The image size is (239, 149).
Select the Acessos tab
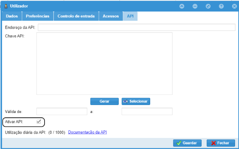(x=111, y=16)
